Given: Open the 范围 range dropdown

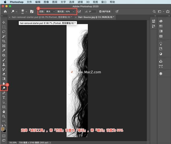Looking at the screenshot, I should (x=50, y=12).
